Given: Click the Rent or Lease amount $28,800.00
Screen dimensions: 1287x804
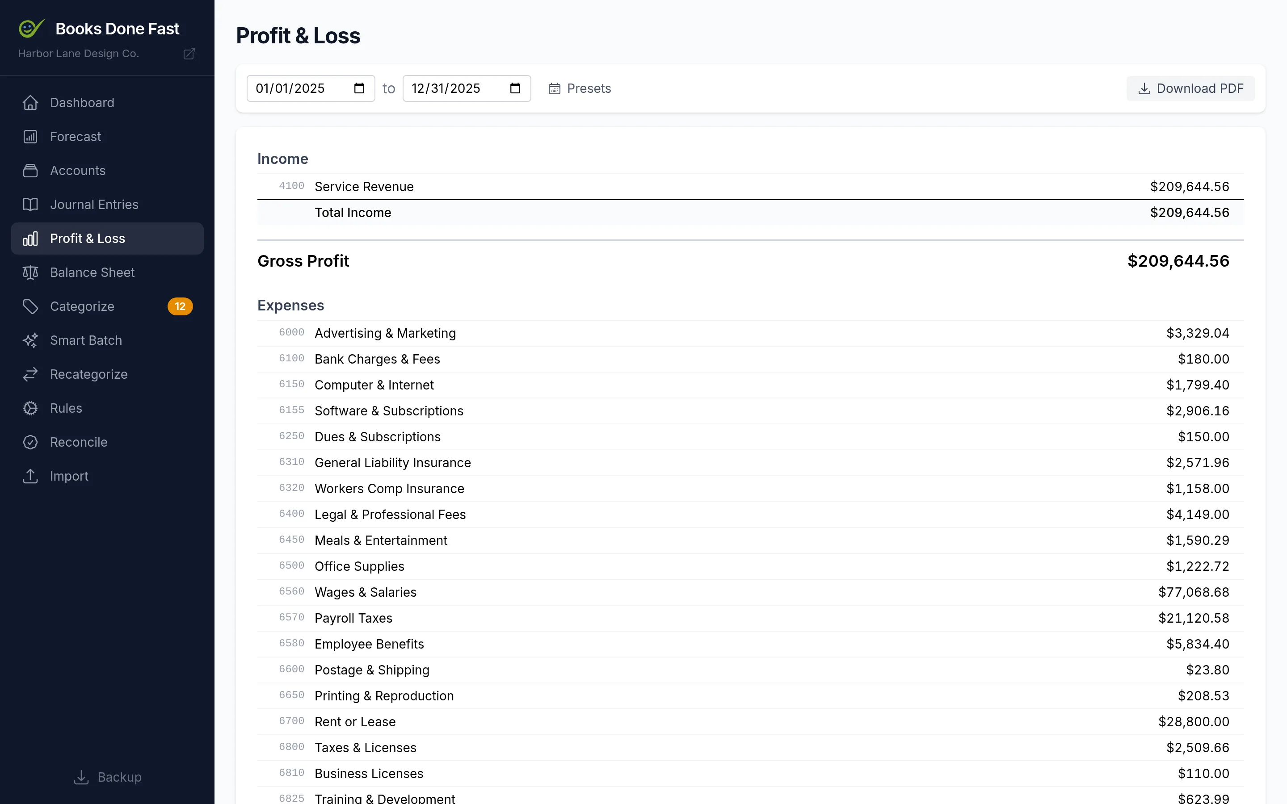Looking at the screenshot, I should (1194, 721).
